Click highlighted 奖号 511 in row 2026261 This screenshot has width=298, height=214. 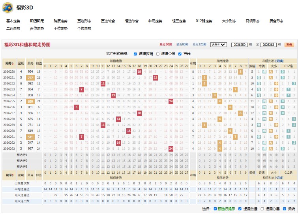pos(30,137)
